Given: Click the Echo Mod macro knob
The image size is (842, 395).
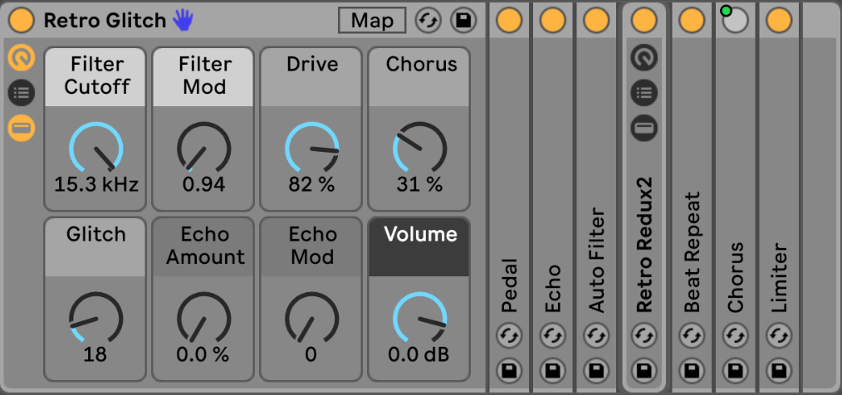Looking at the screenshot, I should coord(312,319).
